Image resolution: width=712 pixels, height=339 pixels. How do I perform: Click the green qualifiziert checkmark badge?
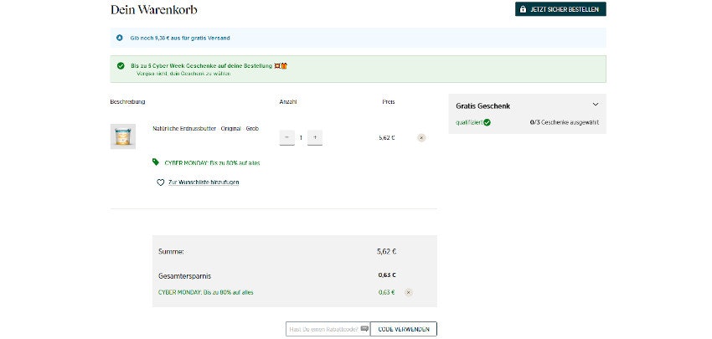point(487,122)
